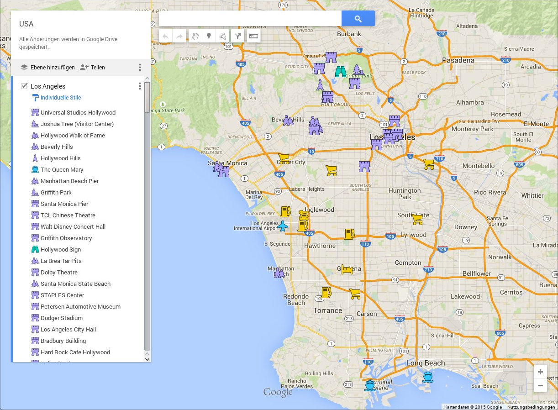The width and height of the screenshot is (558, 410).
Task: Select Griffith Park in the list
Action: (56, 192)
